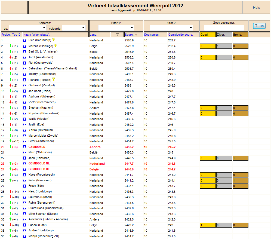271x239 pixels.
Task: Click the name 'Laurens (Rijssen)'
Action: tap(40, 197)
